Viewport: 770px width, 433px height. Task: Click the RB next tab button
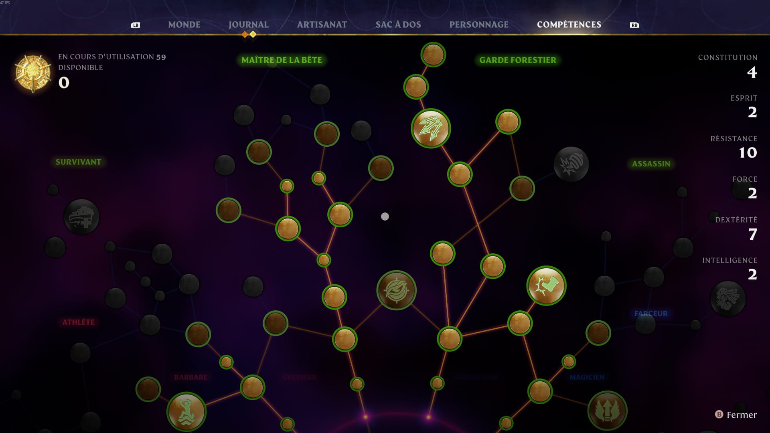pos(634,25)
